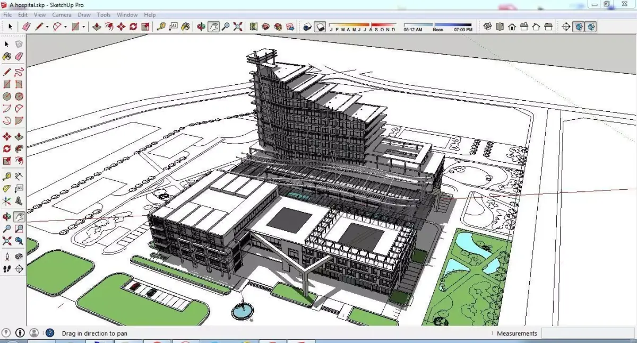Viewport: 637px width, 343px height.
Task: Click the sign-in person icon in status bar
Action: click(x=34, y=333)
